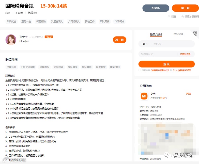Click job title 国际税务合规
Image resolution: width=199 pixels, height=164 pixels.
19,6
